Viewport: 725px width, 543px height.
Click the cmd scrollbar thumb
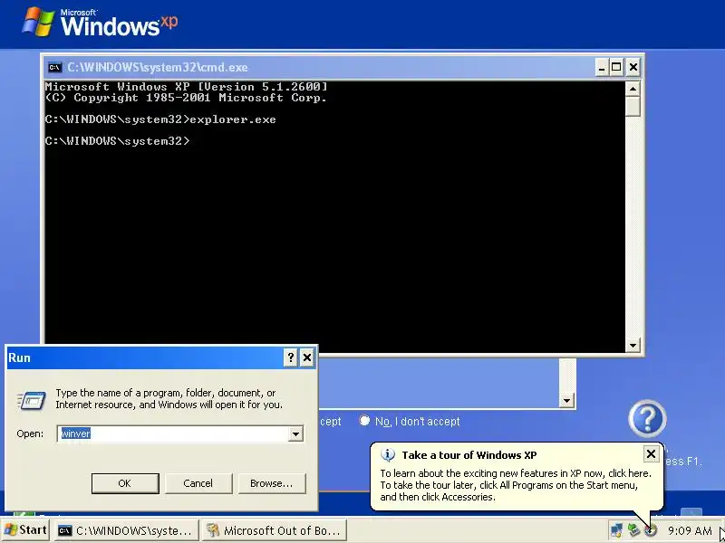pos(633,106)
